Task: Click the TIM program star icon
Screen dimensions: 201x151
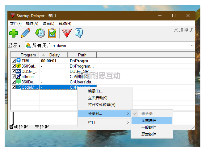Action: [x=19, y=61]
